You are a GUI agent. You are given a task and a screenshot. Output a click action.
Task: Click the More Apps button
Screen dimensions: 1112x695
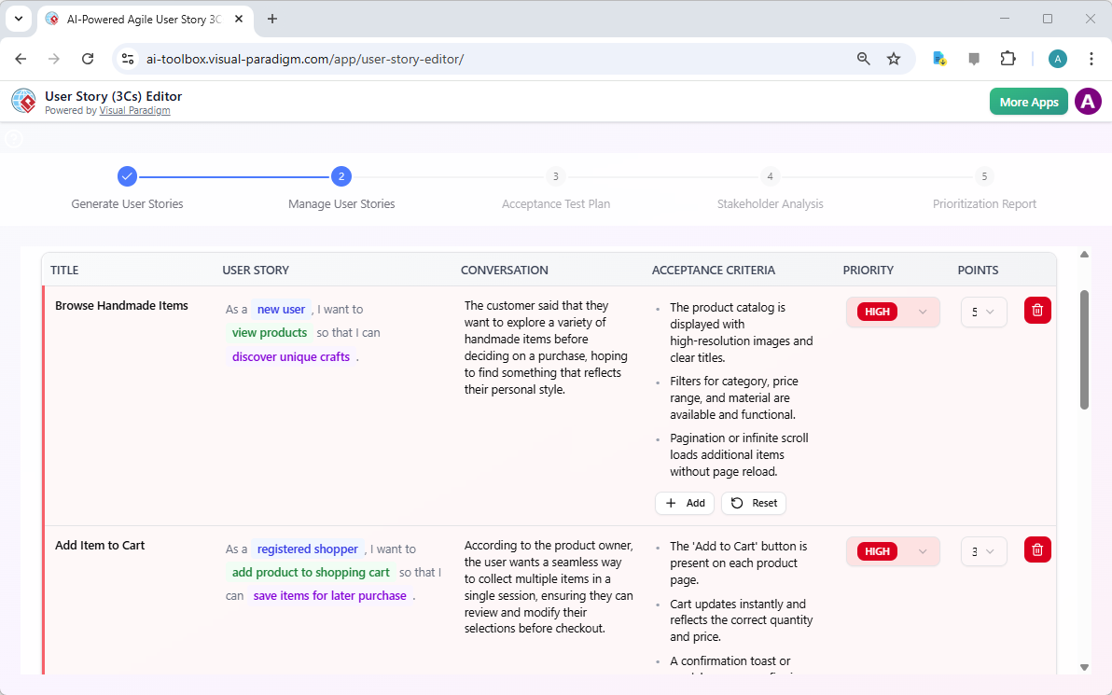(1028, 101)
